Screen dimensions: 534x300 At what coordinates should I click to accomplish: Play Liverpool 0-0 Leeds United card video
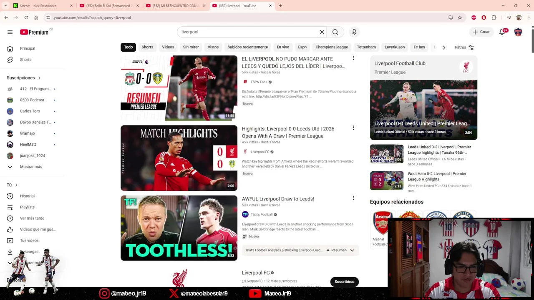click(423, 110)
